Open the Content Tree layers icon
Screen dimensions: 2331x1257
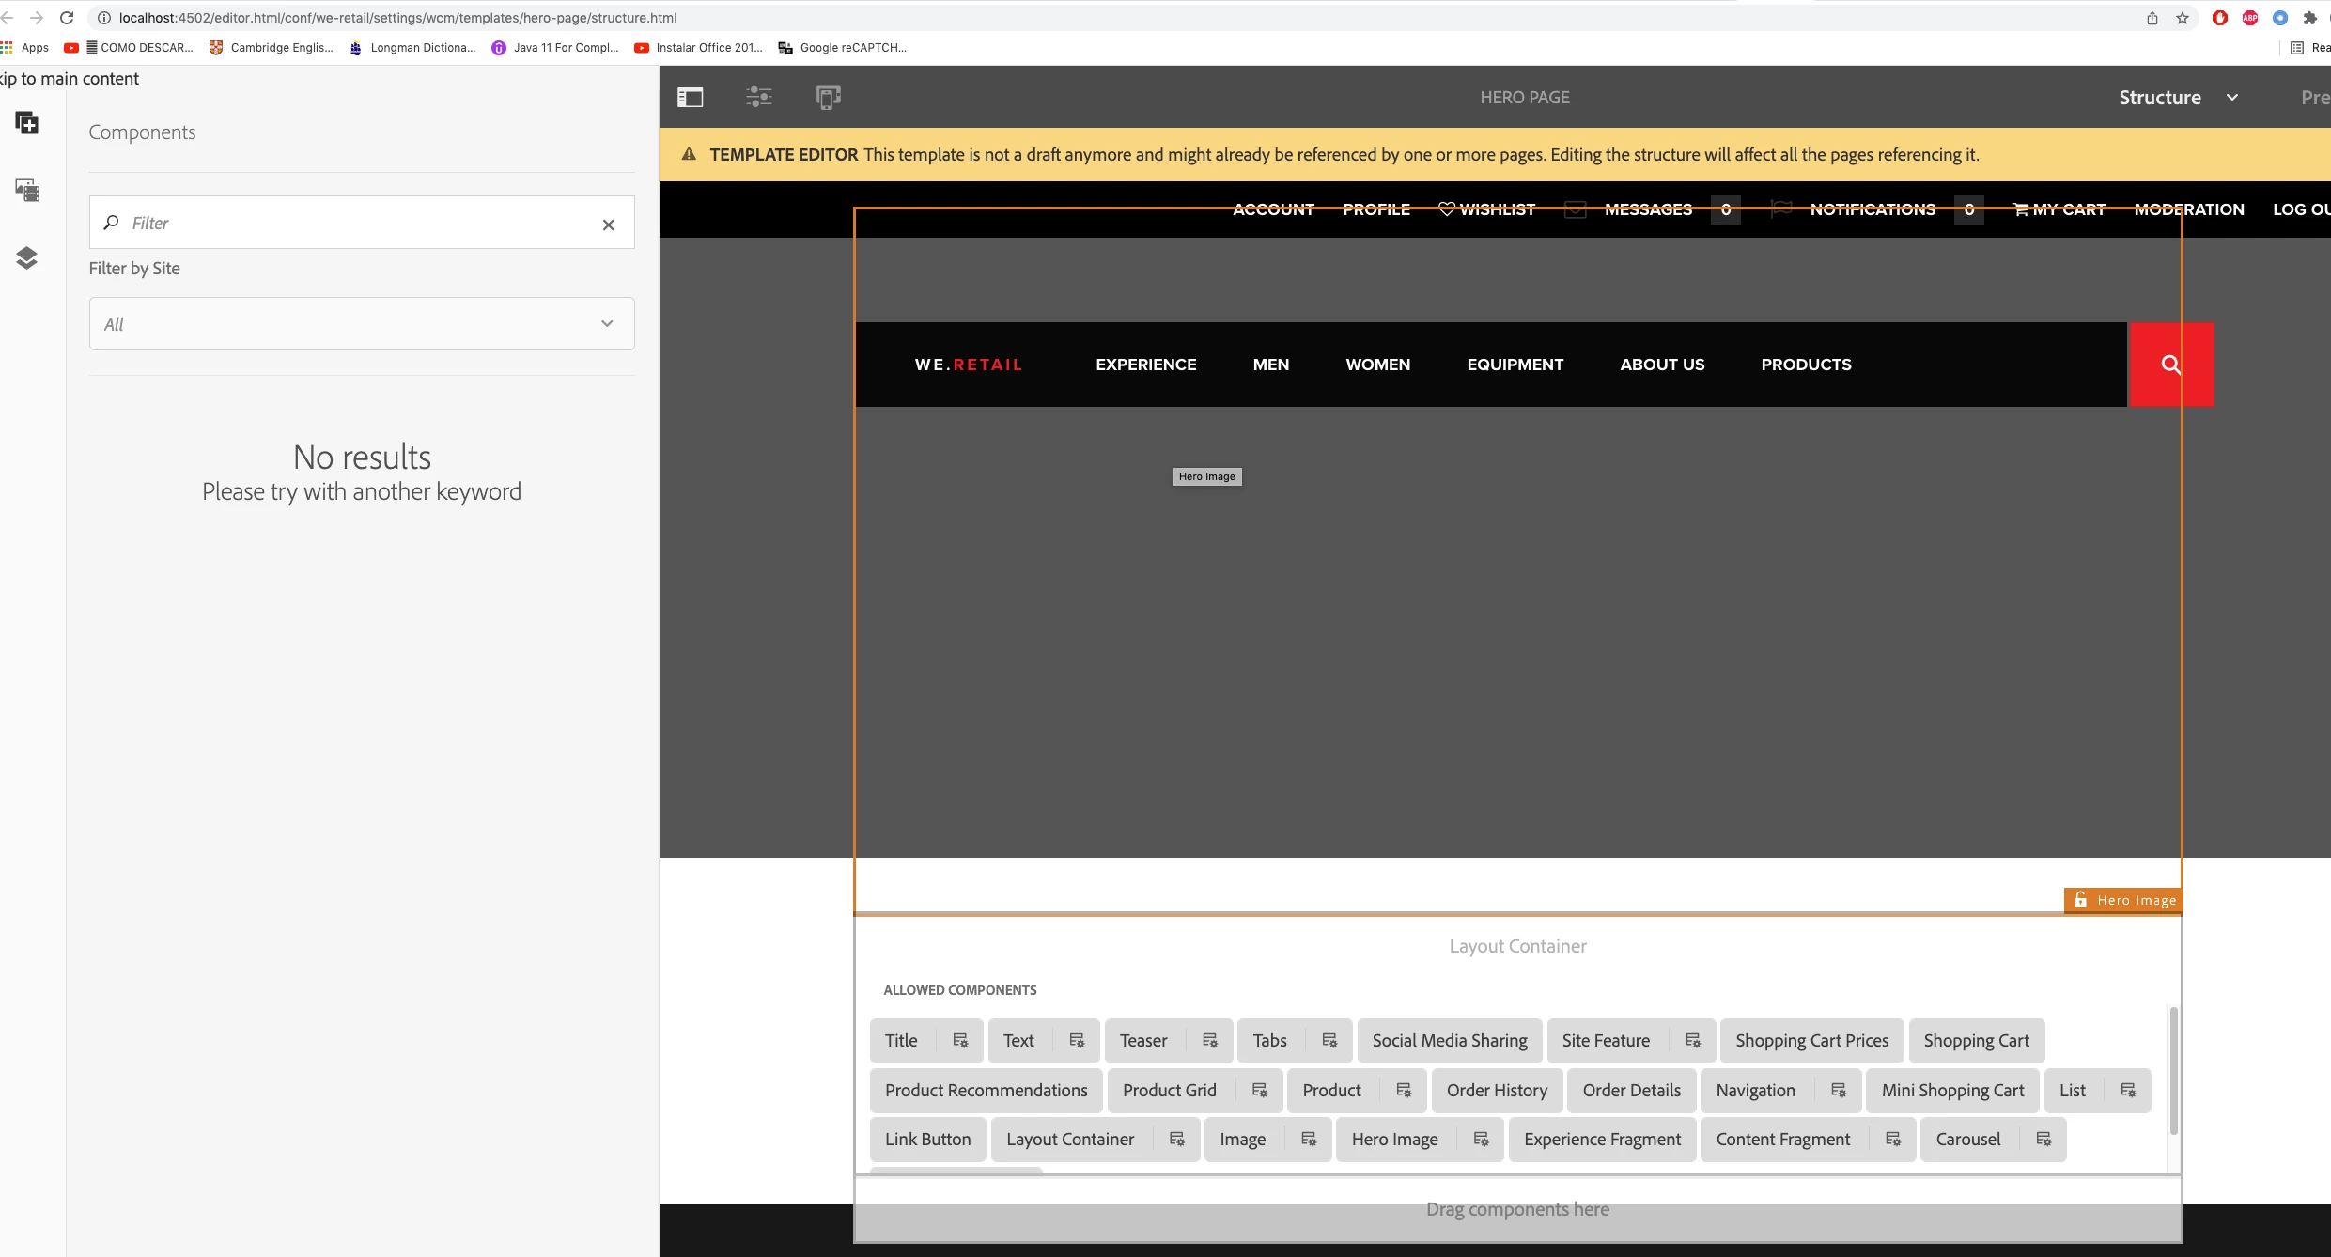click(x=26, y=257)
